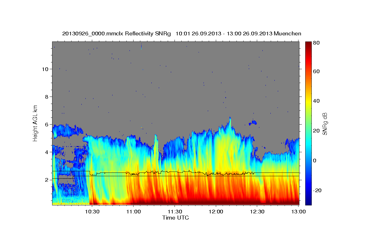The image size is (370, 246).
Task: Click the 12:30 time axis tick label
Action: (257, 212)
